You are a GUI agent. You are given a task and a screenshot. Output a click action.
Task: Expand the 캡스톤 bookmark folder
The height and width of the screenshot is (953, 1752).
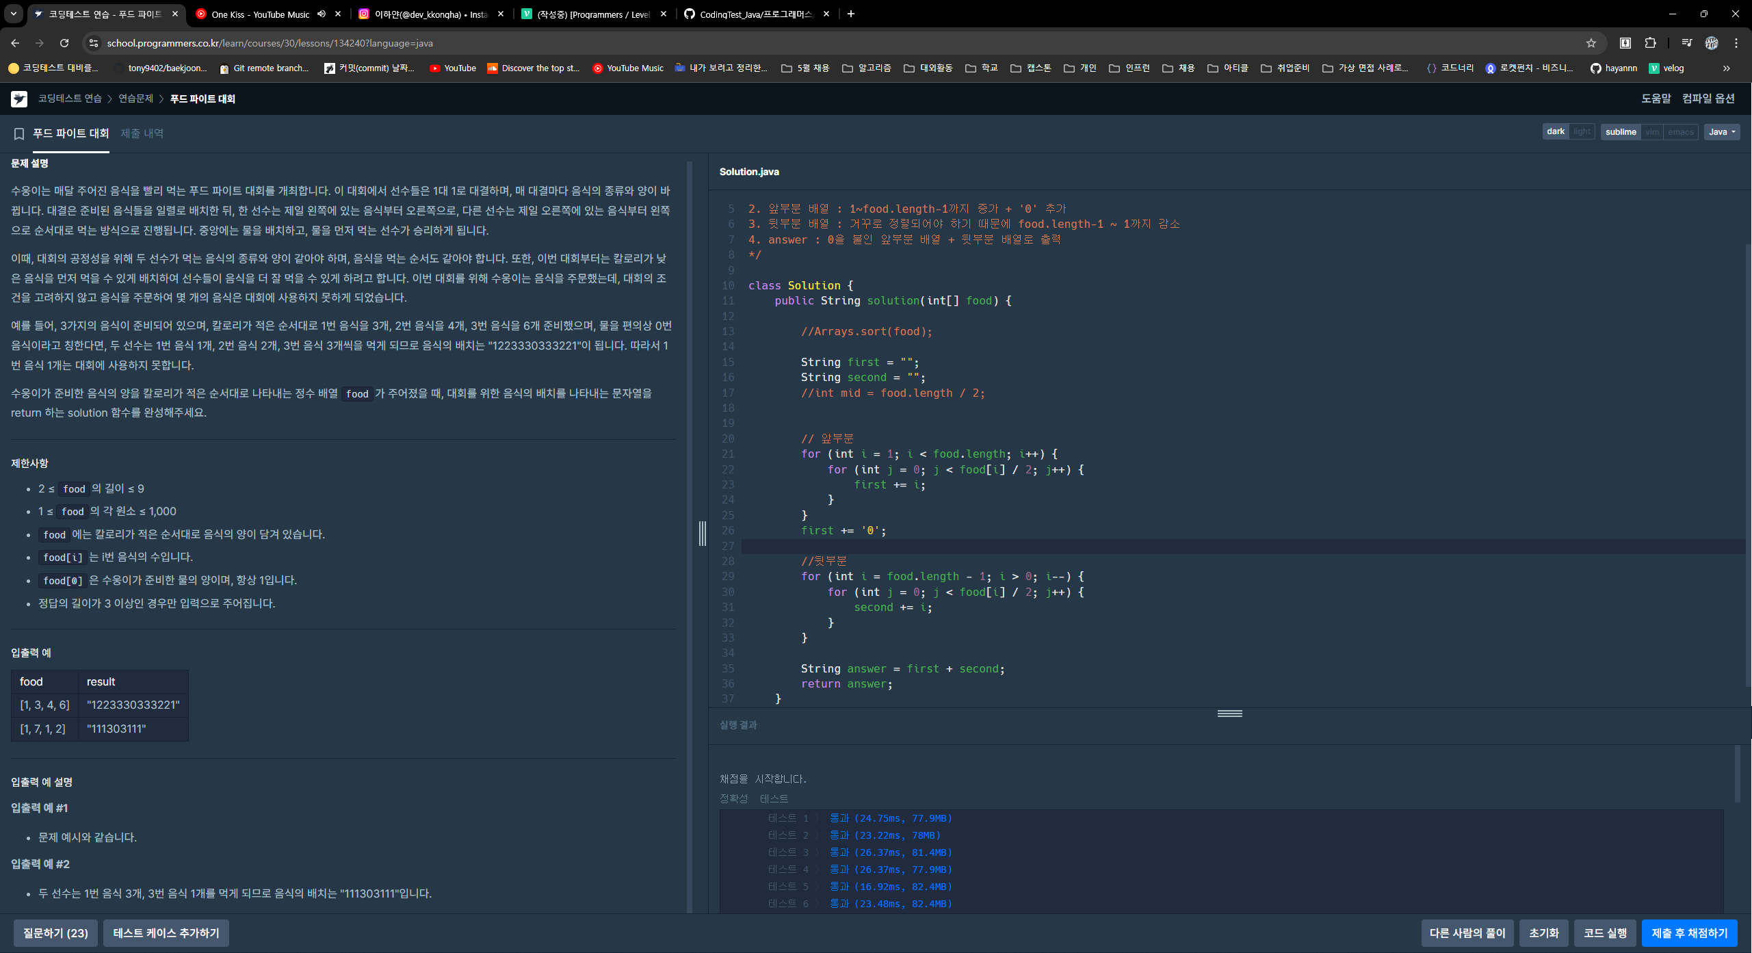pyautogui.click(x=1031, y=68)
